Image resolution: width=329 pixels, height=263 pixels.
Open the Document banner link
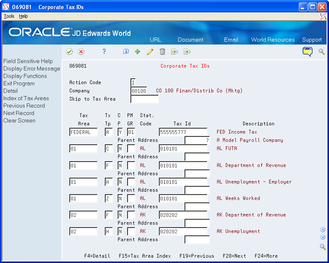point(191,40)
